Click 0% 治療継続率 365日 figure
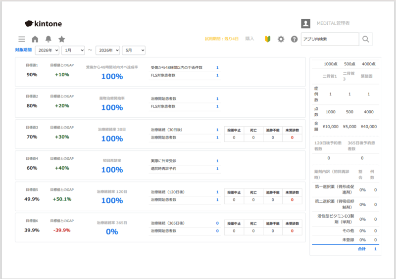Screen dimensions: 396x279 pos(112,232)
